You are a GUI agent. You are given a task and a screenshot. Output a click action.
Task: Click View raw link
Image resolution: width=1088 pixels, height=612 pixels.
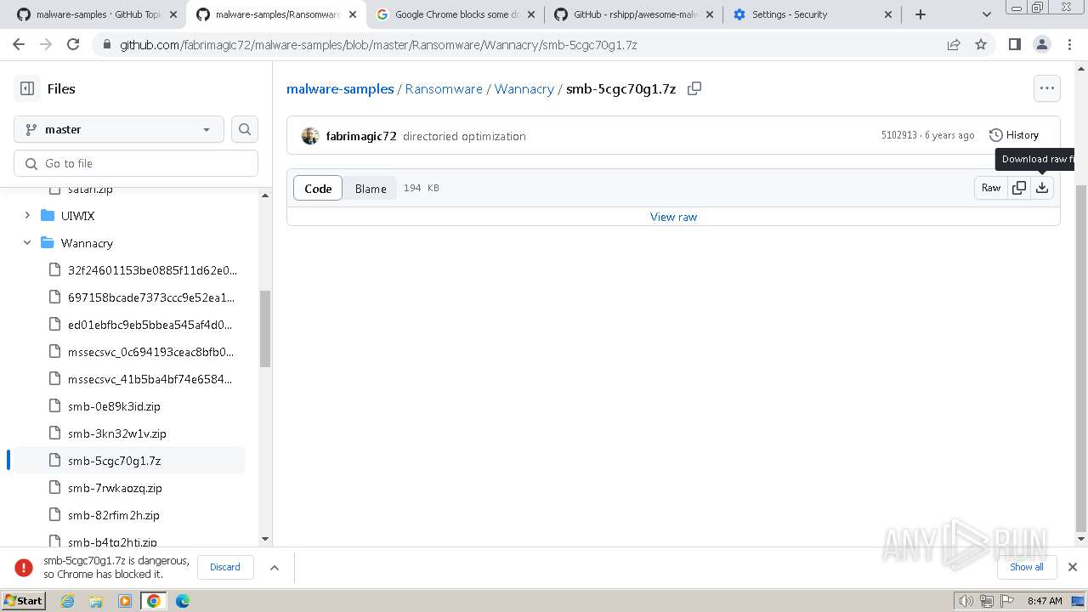pyautogui.click(x=673, y=217)
